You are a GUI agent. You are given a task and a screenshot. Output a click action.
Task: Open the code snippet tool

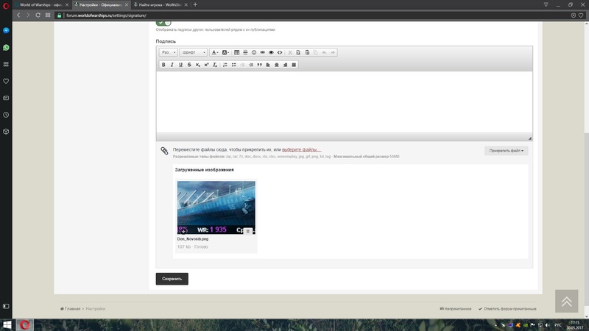pos(280,53)
